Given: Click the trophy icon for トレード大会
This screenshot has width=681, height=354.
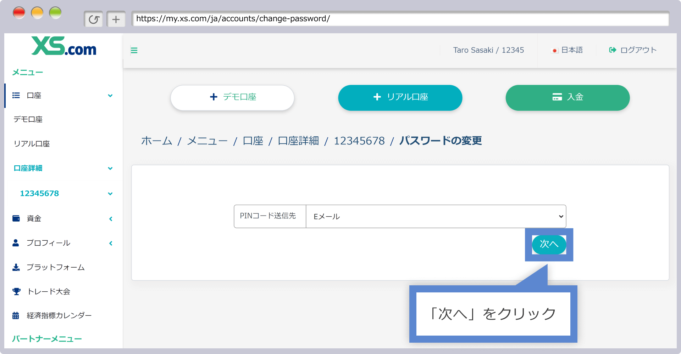Looking at the screenshot, I should click(x=16, y=291).
